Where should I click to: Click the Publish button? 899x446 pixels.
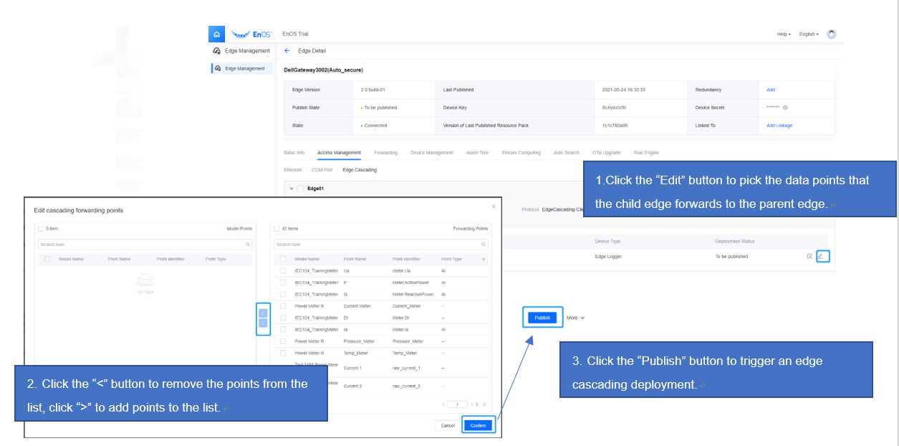click(x=542, y=318)
